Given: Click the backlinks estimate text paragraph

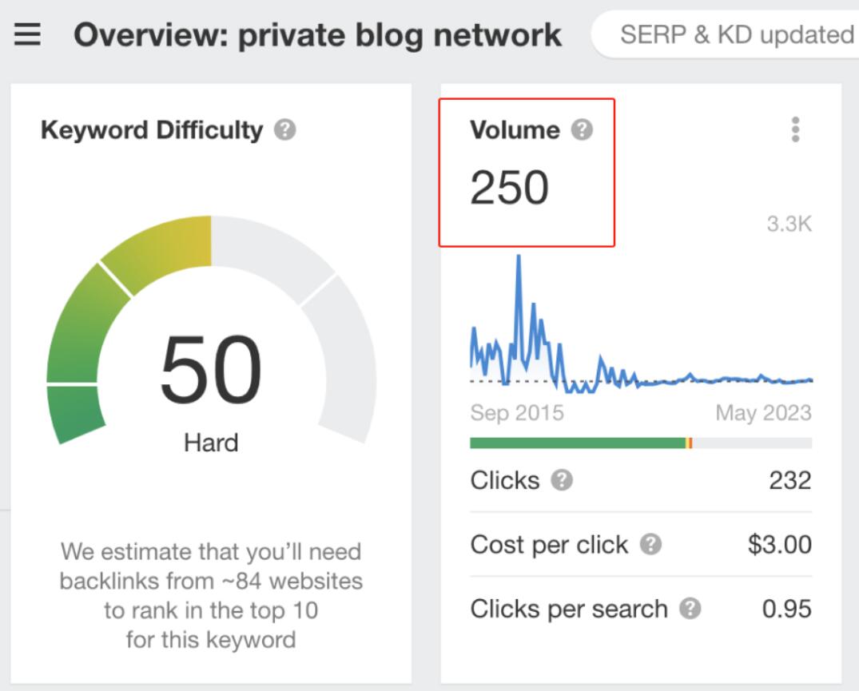Looking at the screenshot, I should click(211, 595).
